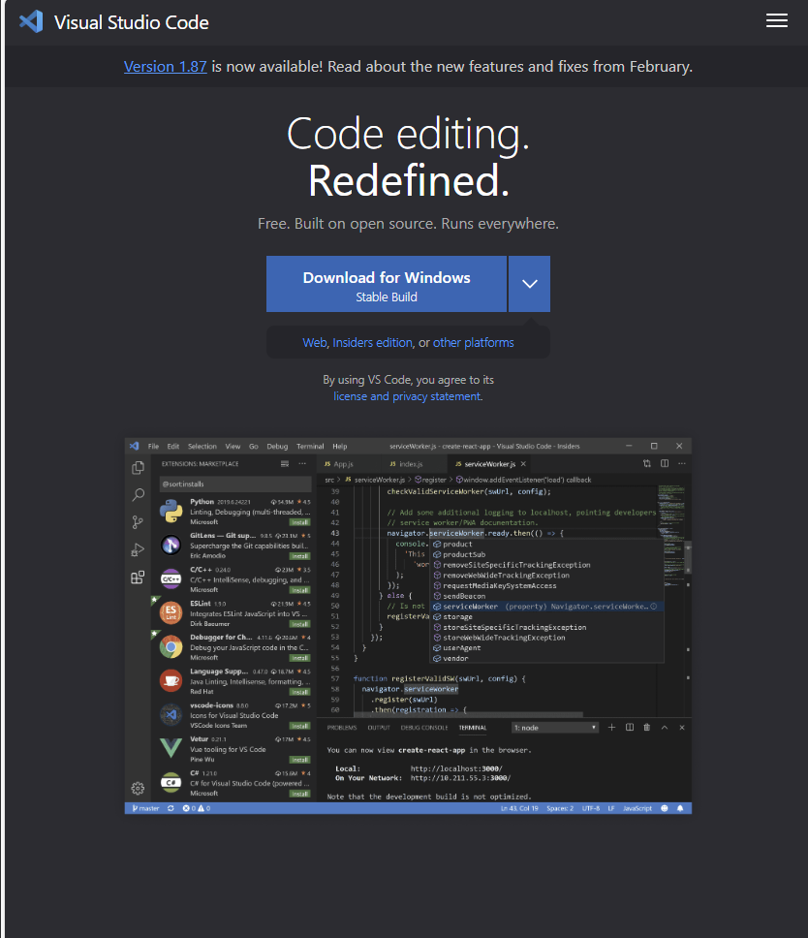Expand the download options chevron dropdown

tap(529, 284)
